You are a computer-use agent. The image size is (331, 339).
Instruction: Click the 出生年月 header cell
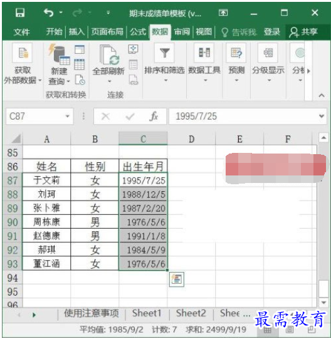(143, 166)
